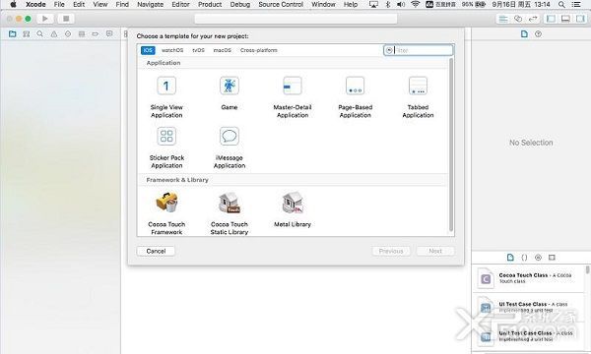591x354 pixels.
Task: Show the Version editor
Action: click(533, 19)
